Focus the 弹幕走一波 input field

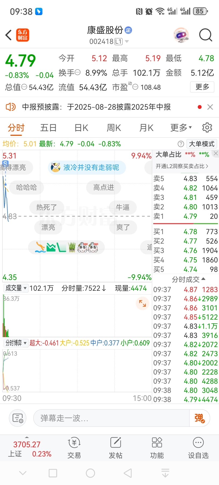pos(111,418)
